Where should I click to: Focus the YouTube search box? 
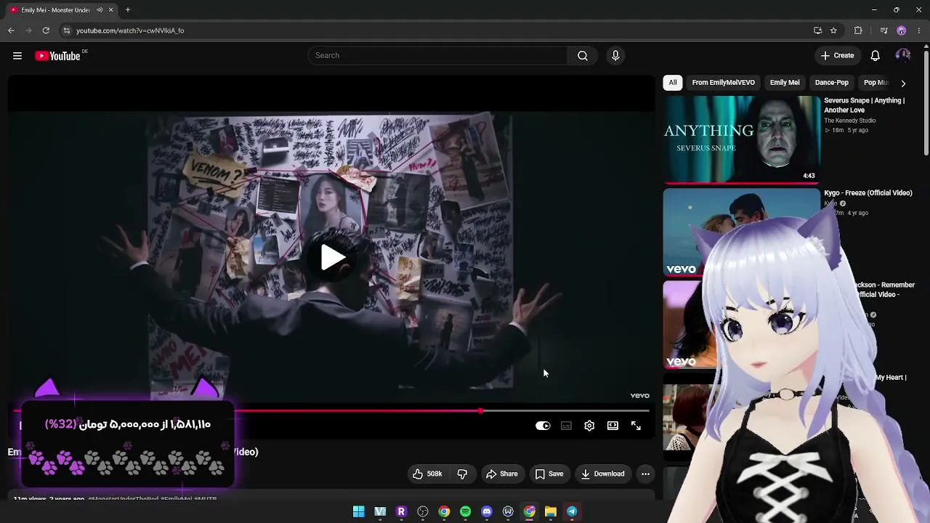click(x=437, y=56)
